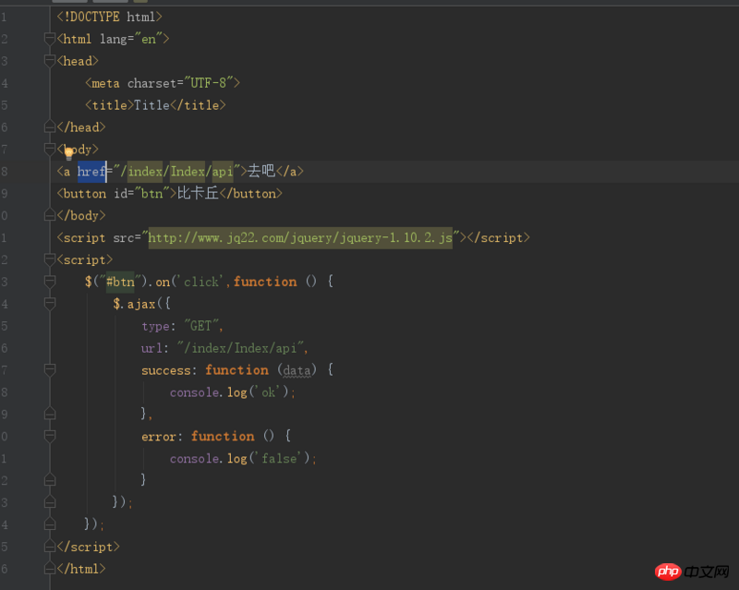
Task: Click the jquery-1.10.2.js script URL
Action: point(300,237)
